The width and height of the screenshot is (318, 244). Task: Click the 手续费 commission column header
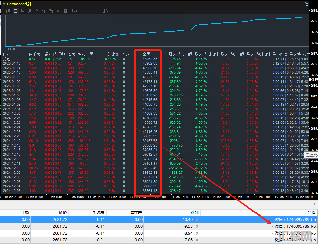(x=98, y=212)
